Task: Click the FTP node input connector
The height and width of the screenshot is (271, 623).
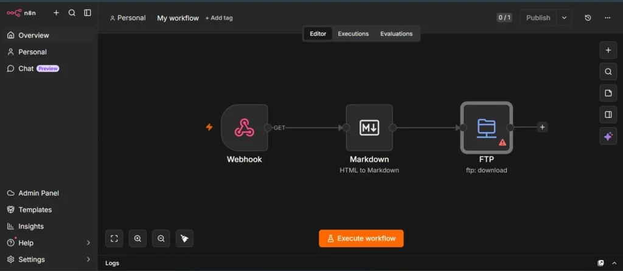Action: coord(463,128)
